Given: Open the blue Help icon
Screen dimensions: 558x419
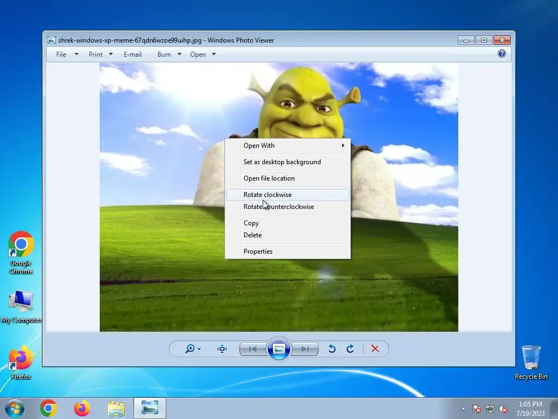Looking at the screenshot, I should tap(502, 54).
